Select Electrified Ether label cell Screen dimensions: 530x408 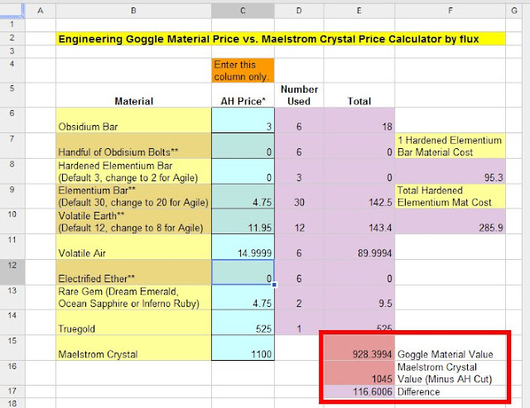click(x=133, y=272)
